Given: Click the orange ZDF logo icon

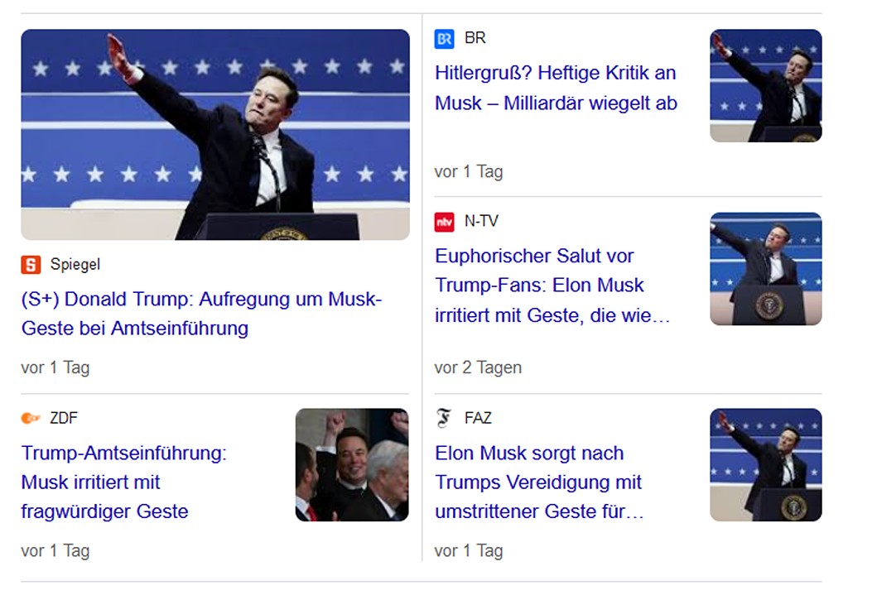Looking at the screenshot, I should [x=31, y=418].
